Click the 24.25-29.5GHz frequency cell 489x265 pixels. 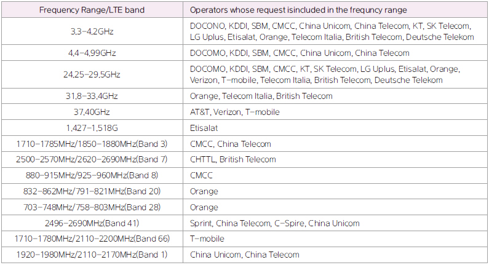92,75
